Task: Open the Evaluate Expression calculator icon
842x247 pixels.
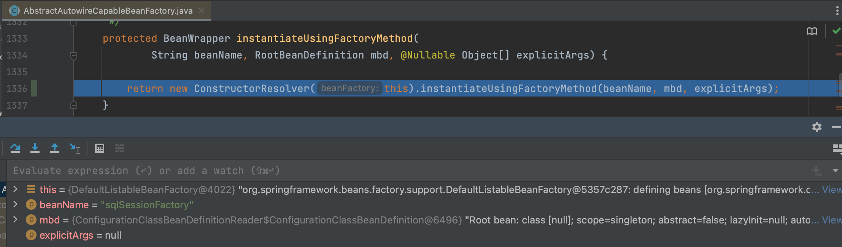Action: (100, 148)
